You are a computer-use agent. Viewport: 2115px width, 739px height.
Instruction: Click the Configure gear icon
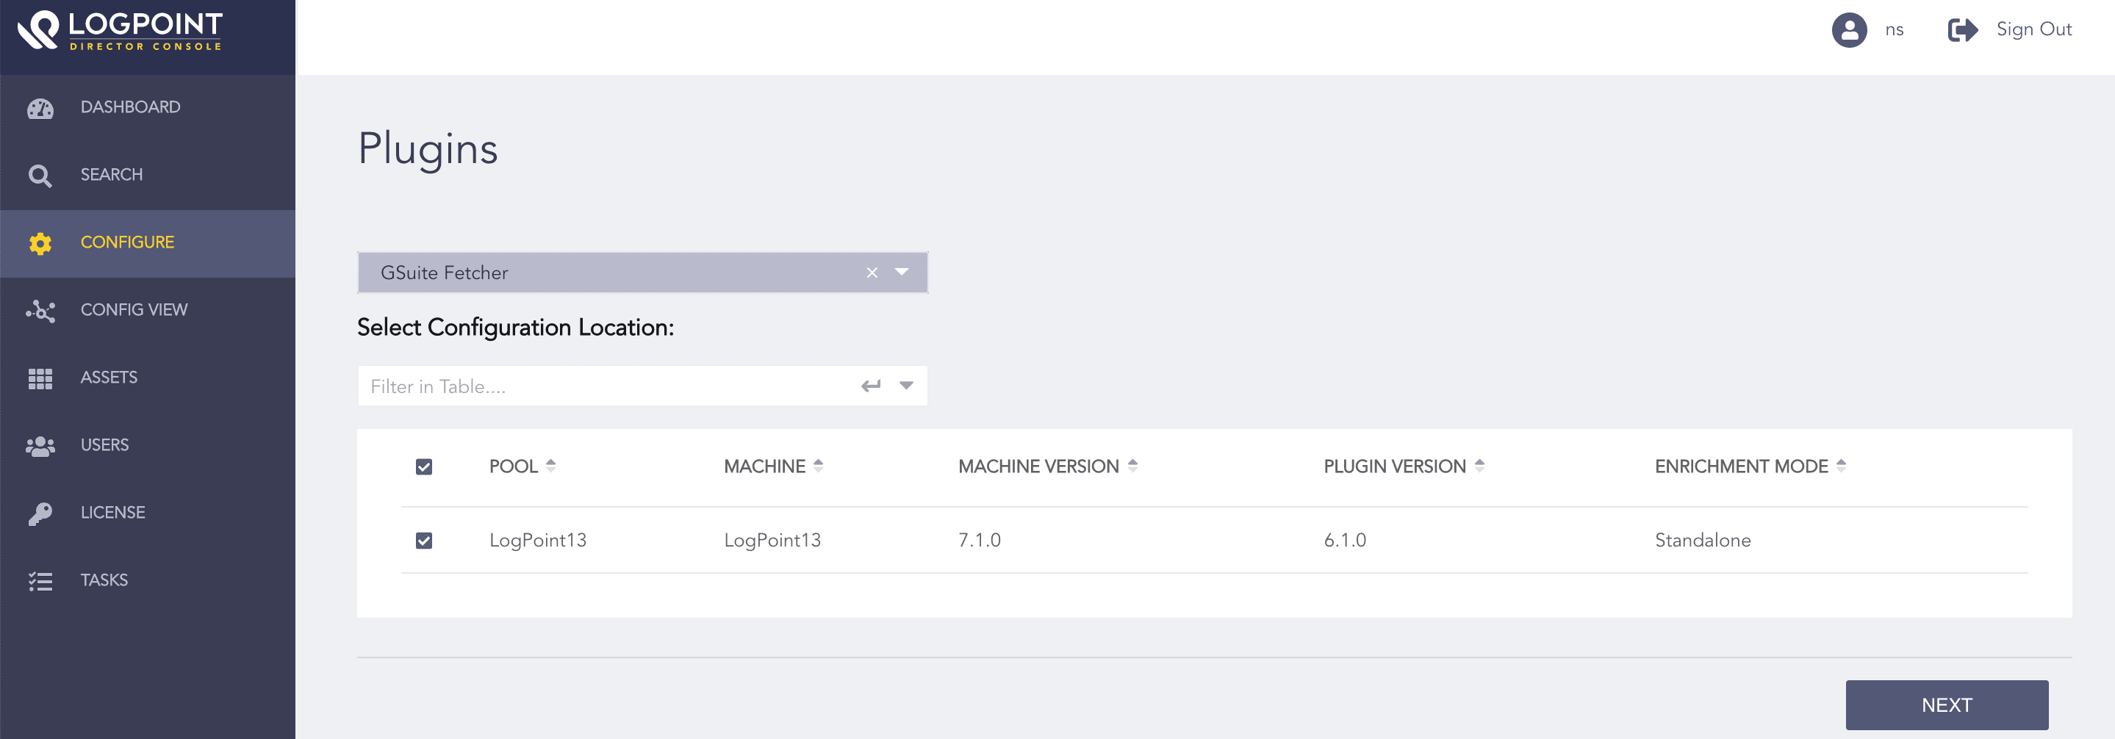[x=40, y=242]
